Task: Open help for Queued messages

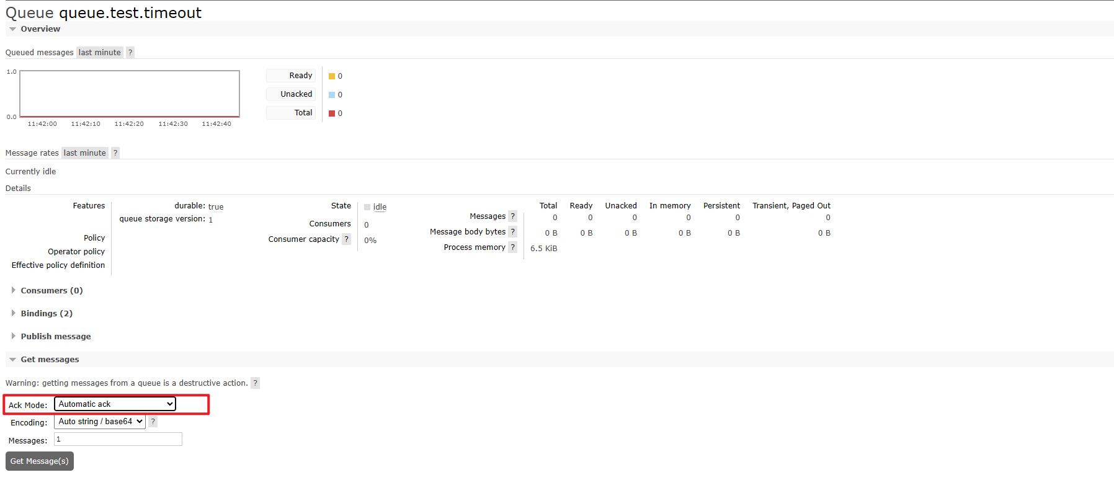Action: (x=130, y=53)
